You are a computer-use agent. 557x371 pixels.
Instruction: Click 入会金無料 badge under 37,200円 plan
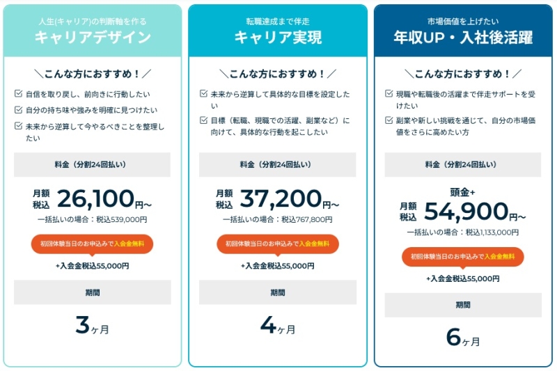pyautogui.click(x=278, y=244)
